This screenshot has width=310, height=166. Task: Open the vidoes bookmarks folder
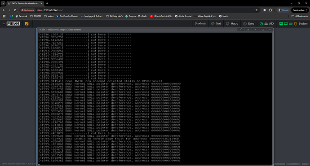(x=49, y=16)
